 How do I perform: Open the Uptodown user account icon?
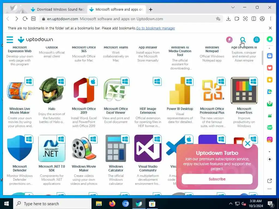[x=256, y=39]
